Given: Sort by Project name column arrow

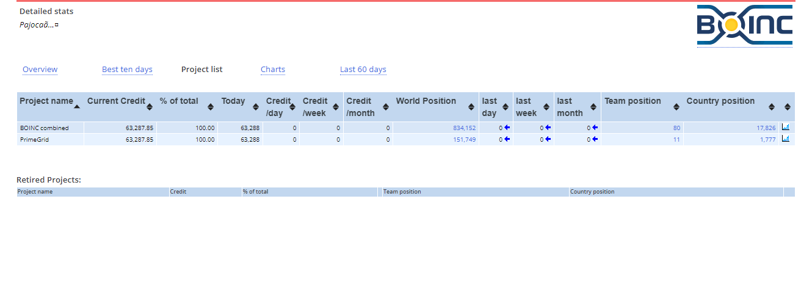Looking at the screenshot, I should [x=76, y=107].
